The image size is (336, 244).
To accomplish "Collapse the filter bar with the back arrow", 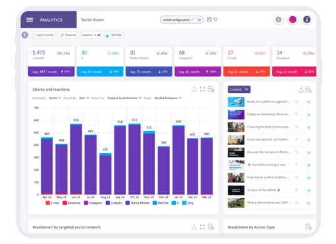I will coord(25,34).
